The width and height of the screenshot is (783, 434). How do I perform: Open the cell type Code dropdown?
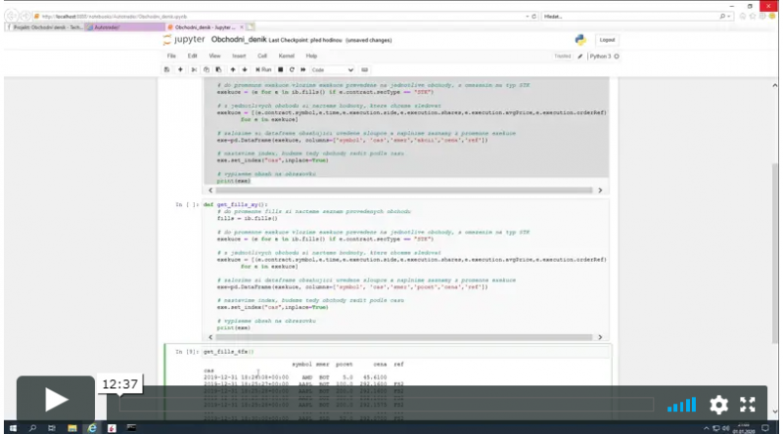click(x=332, y=69)
